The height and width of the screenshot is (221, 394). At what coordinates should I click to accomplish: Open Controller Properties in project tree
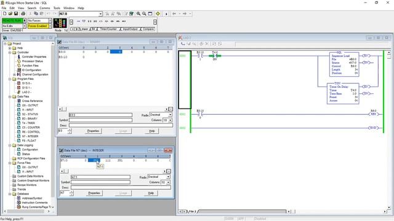tap(34, 56)
